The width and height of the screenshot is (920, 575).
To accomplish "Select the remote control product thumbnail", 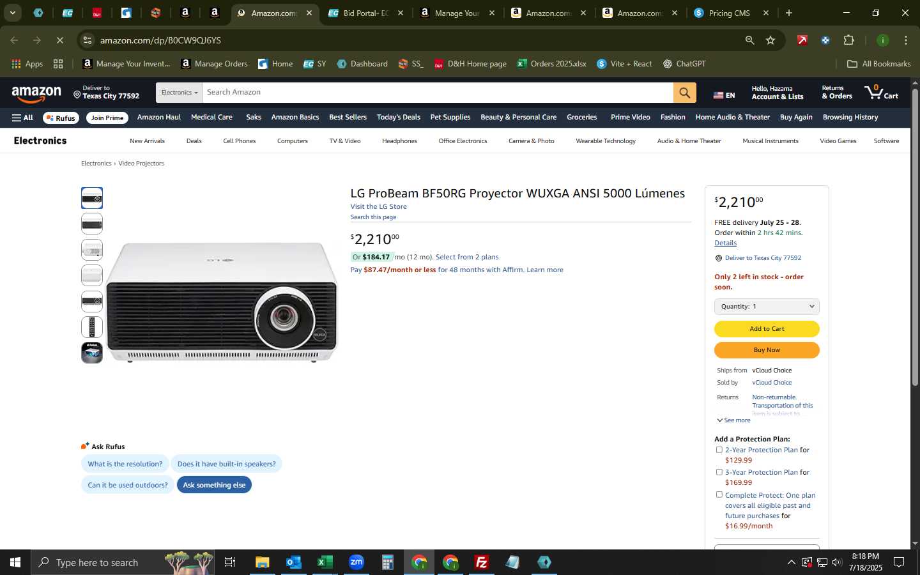I will (92, 327).
